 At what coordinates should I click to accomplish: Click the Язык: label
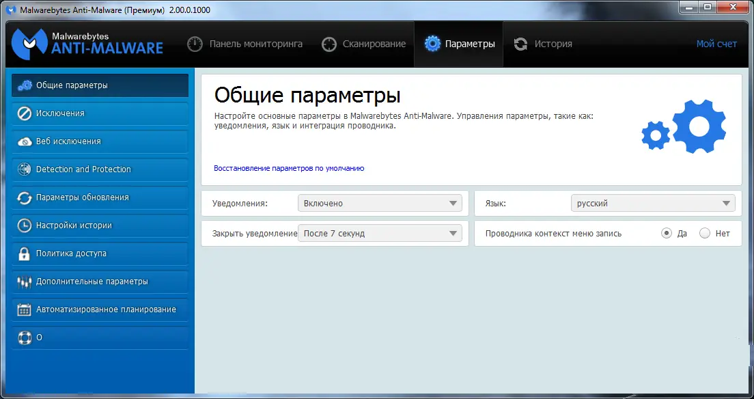tap(496, 204)
